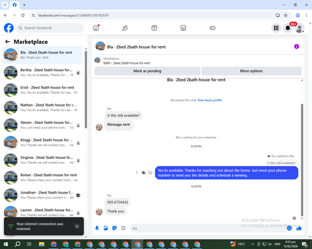Click in the Aa message input field

click(x=208, y=228)
